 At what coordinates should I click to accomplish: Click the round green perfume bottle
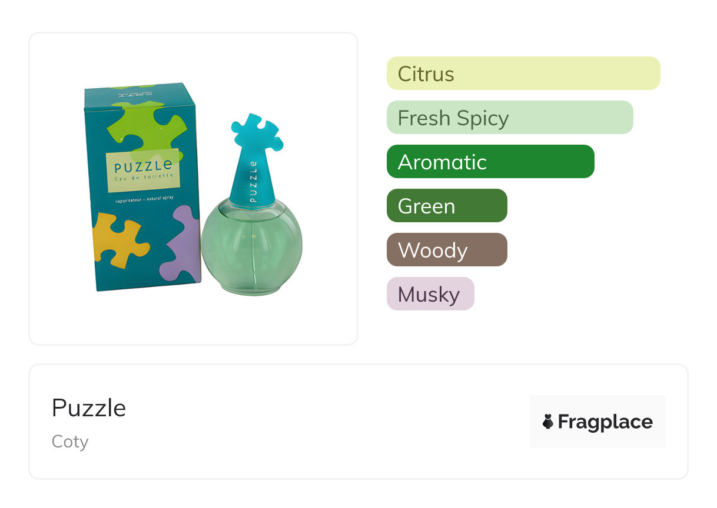coord(251,250)
